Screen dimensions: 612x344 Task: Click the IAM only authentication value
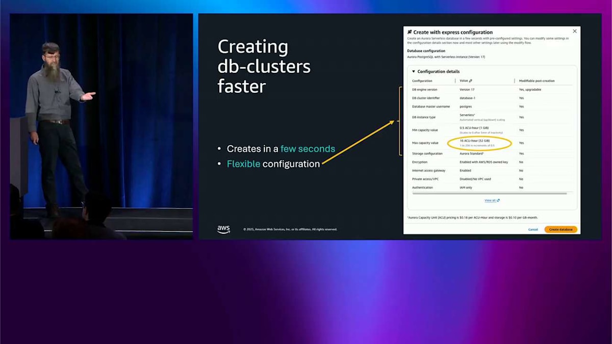(466, 188)
